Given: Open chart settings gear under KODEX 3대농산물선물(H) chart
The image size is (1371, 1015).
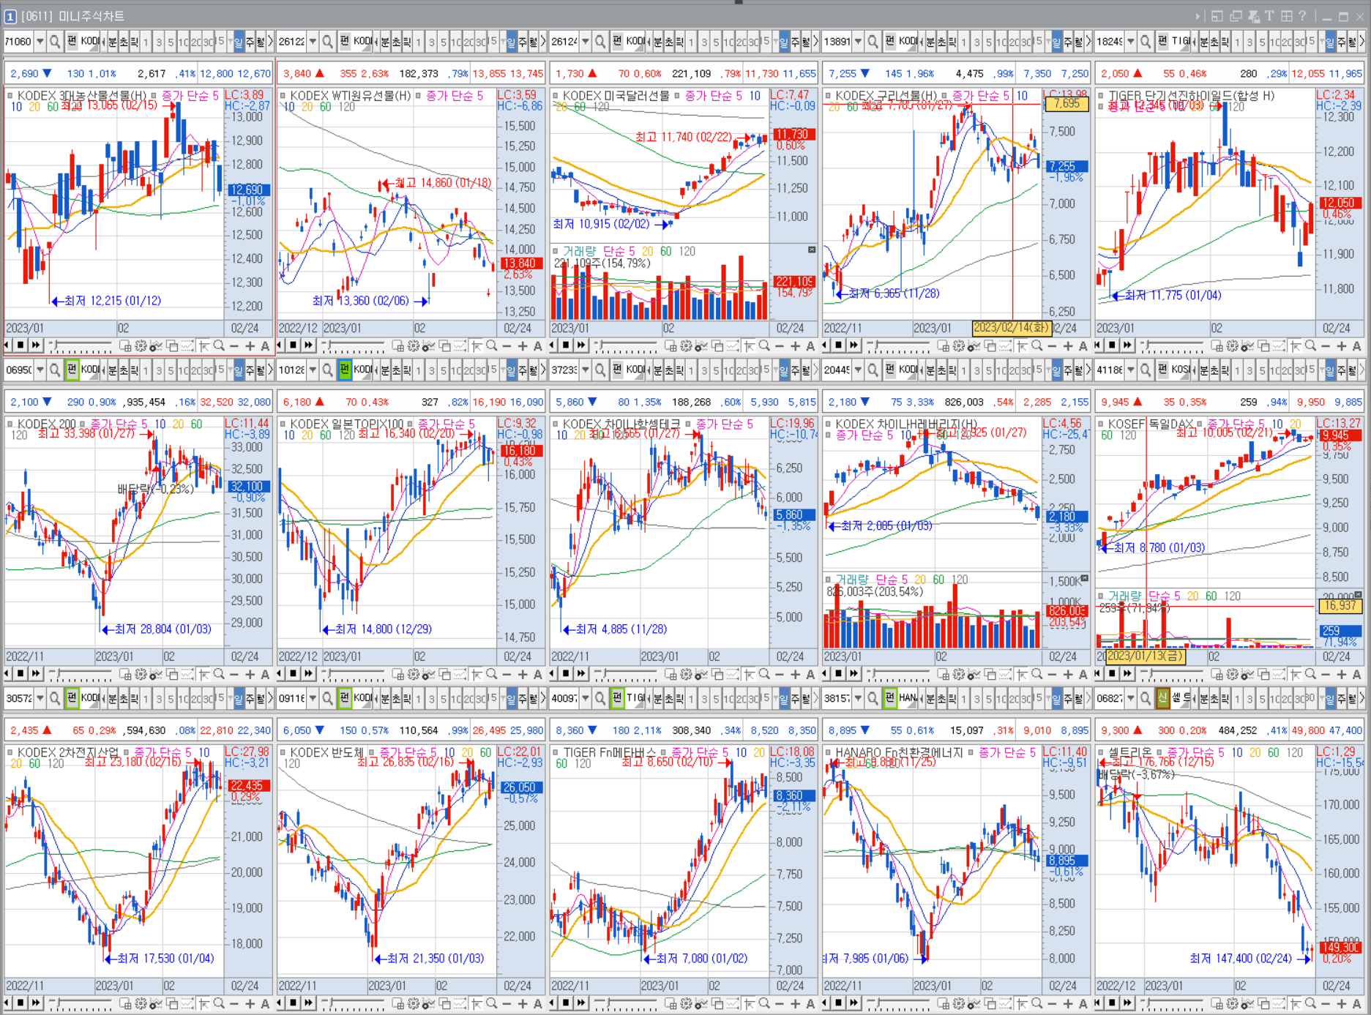Looking at the screenshot, I should pyautogui.click(x=141, y=345).
